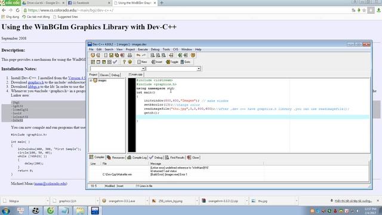Screen dimensions: 382x215
Task: Open dropdown arrow for graphics (1).h download
Action: [97, 201]
